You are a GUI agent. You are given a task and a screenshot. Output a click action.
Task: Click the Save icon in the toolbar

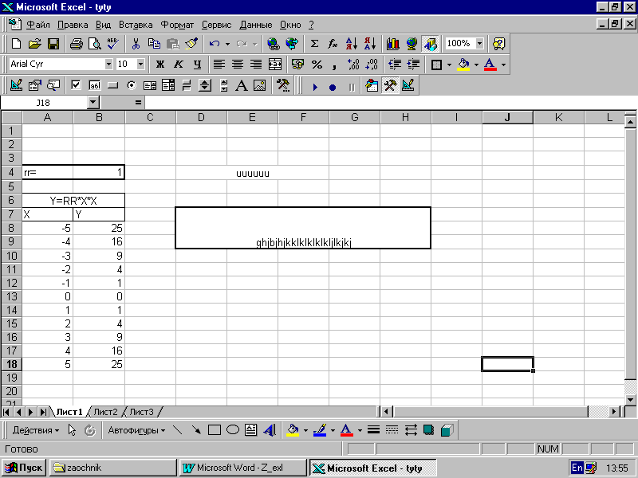point(53,44)
